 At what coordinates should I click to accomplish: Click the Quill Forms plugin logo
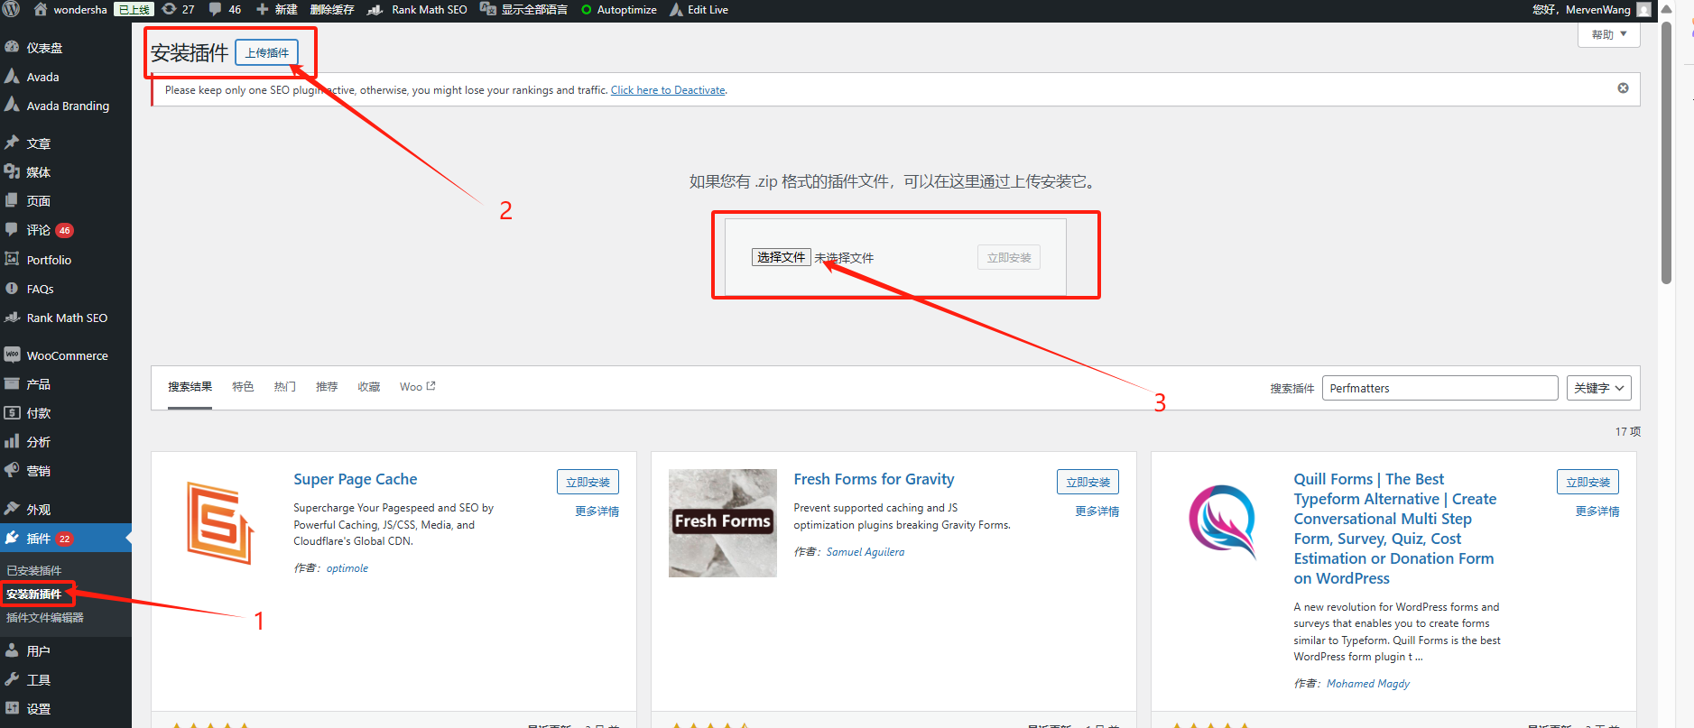coord(1222,523)
